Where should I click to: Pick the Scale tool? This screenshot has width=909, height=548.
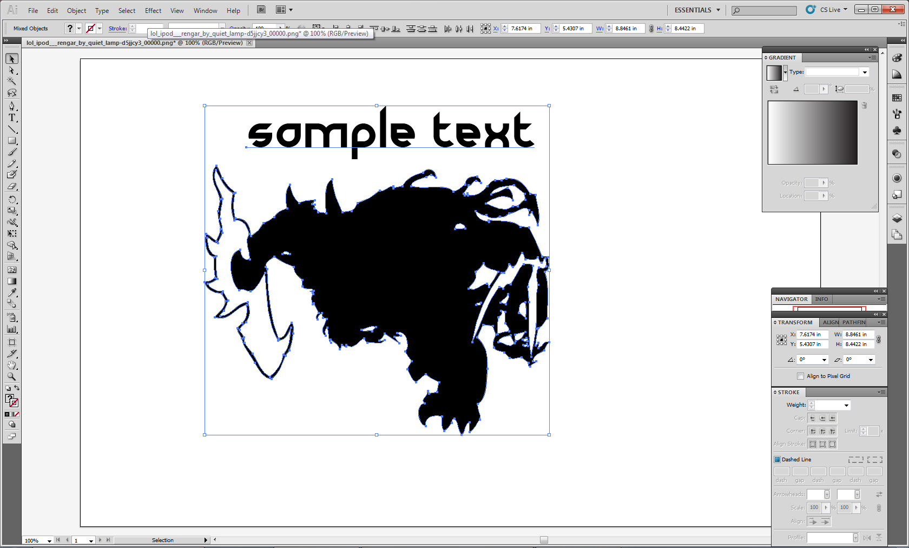12,211
